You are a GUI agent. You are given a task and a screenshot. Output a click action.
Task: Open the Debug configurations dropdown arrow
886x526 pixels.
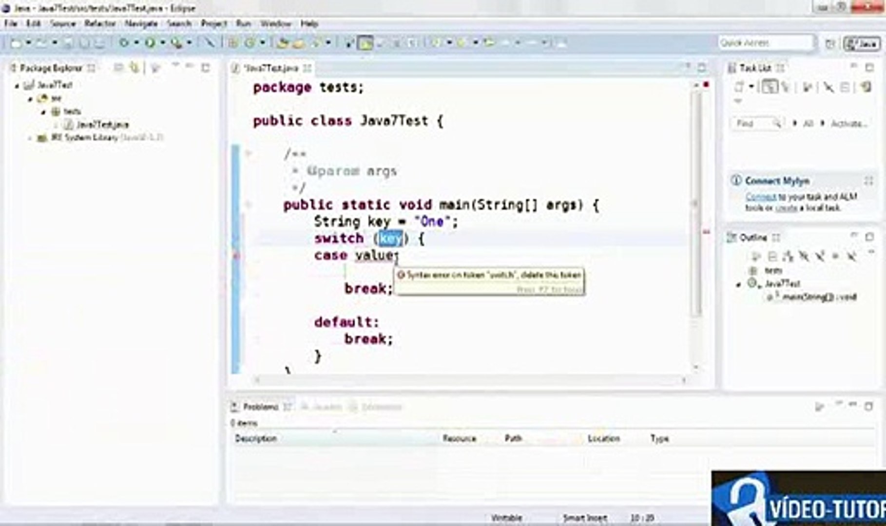(136, 43)
